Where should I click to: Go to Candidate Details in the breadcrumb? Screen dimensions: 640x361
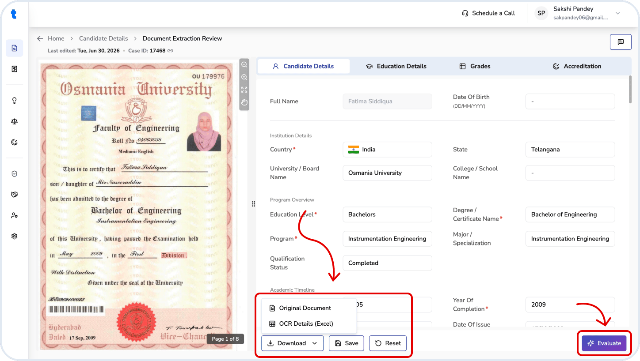(103, 38)
